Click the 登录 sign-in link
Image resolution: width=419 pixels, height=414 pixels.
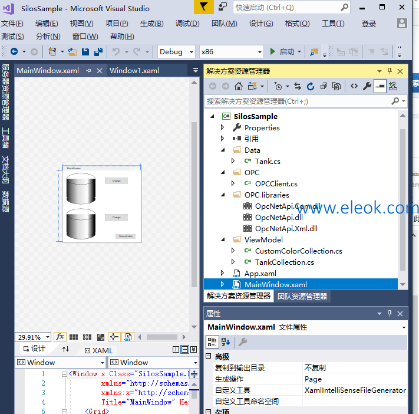[368, 24]
